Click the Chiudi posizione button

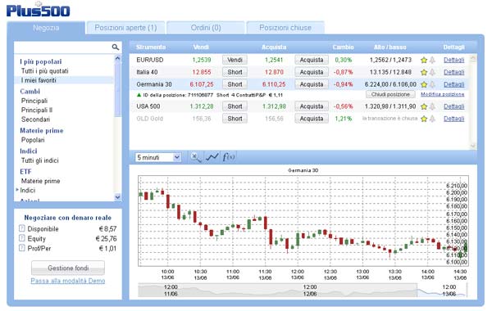coord(390,94)
